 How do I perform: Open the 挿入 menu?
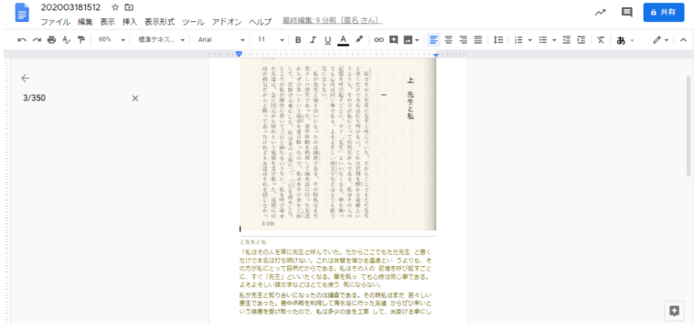130,22
